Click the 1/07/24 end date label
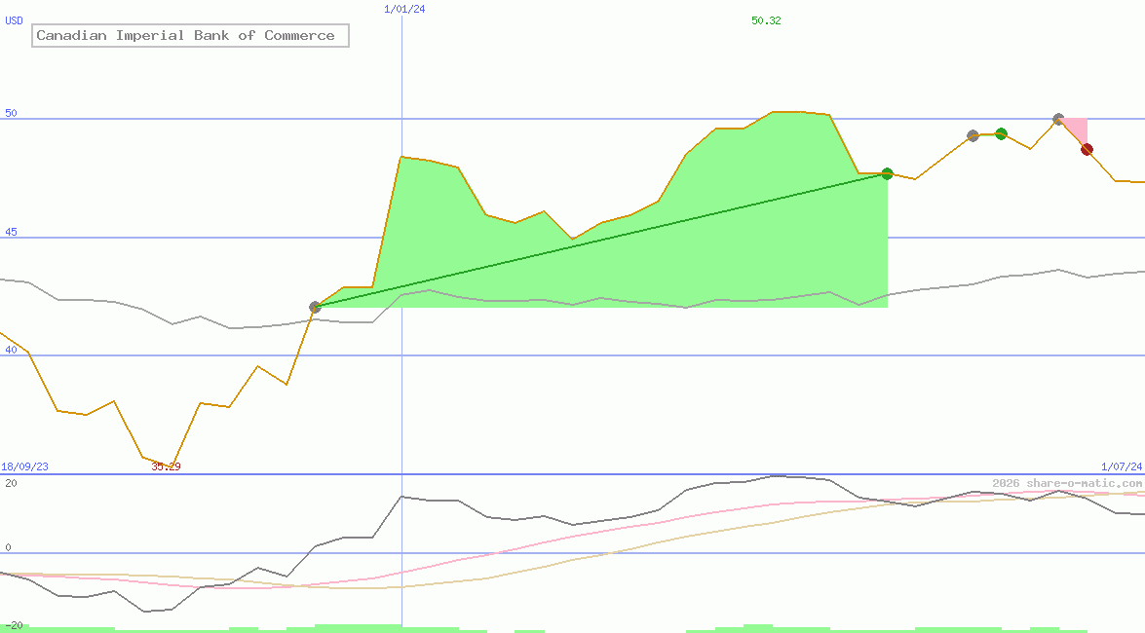This screenshot has height=633, width=1145. coord(1122,466)
